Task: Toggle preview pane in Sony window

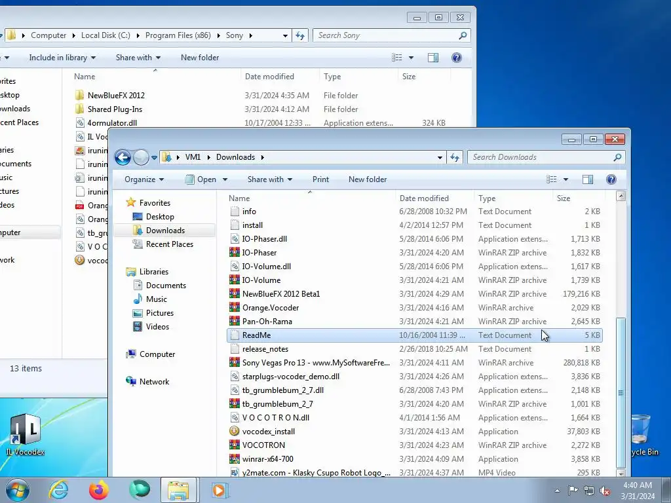Action: click(433, 58)
